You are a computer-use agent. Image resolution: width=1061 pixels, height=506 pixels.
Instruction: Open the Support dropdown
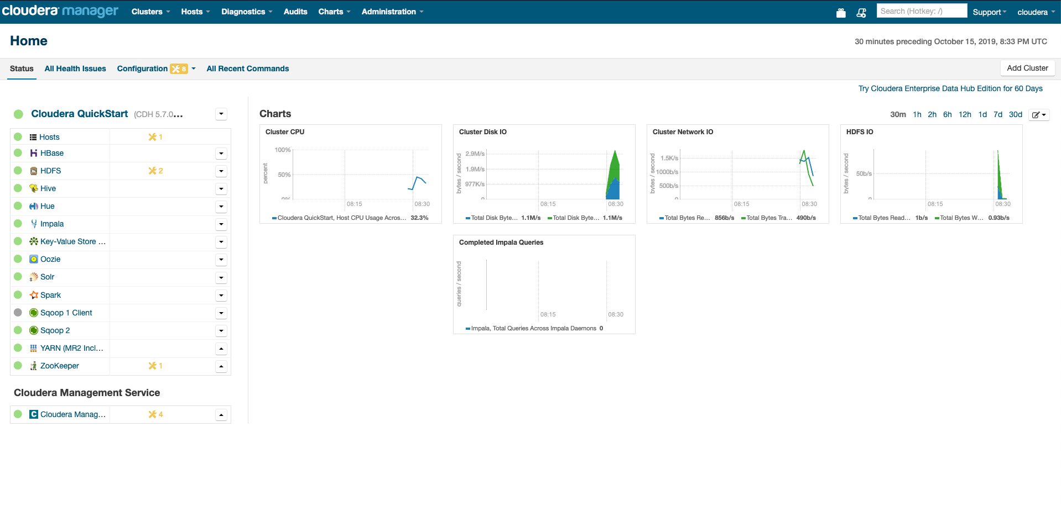coord(989,12)
